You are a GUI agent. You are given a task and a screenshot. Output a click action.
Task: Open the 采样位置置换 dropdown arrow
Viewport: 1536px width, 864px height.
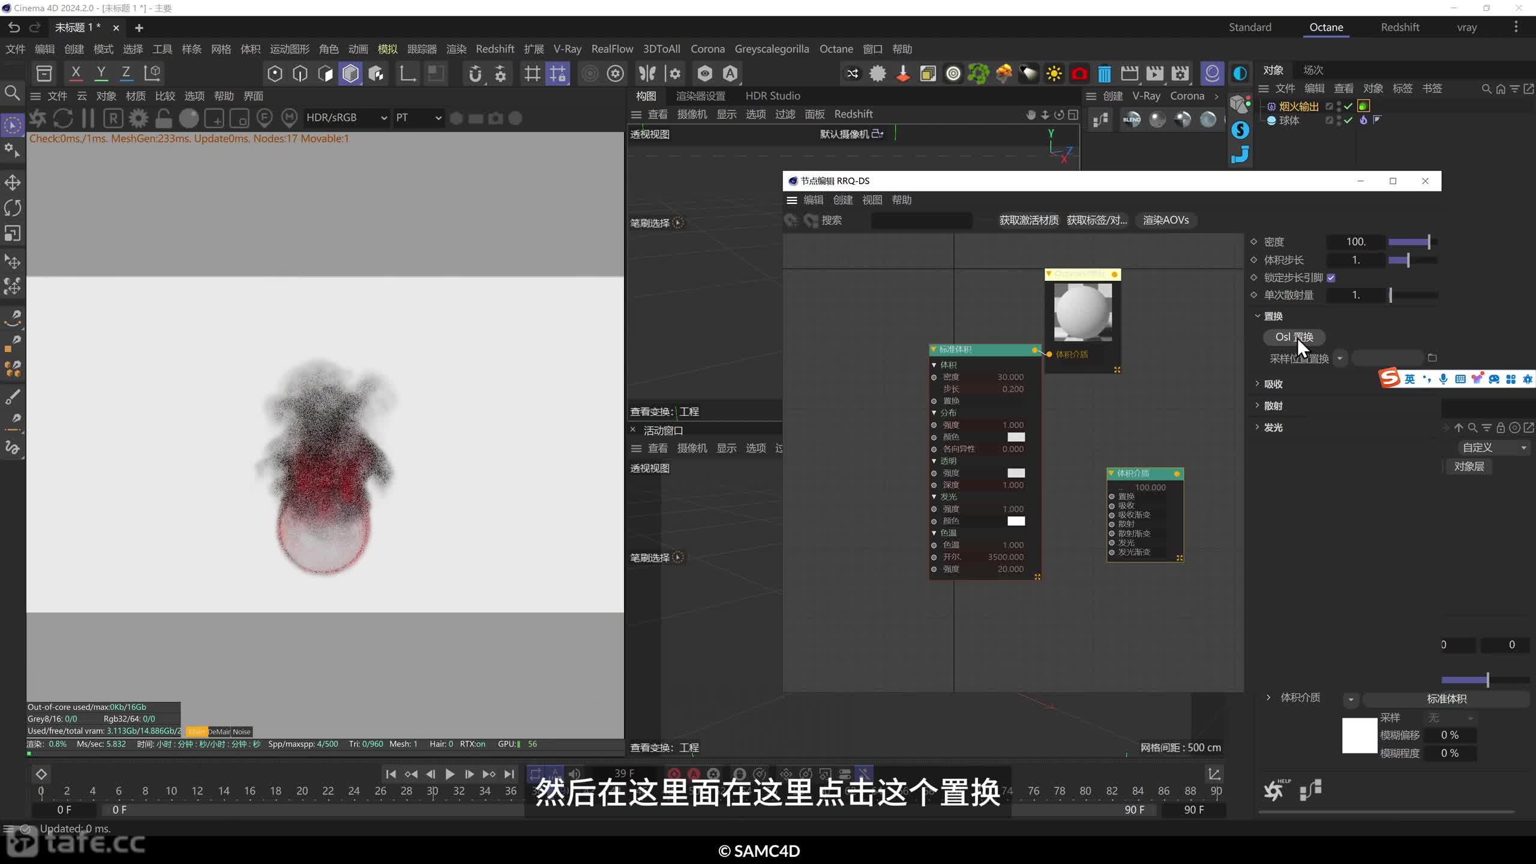point(1340,358)
